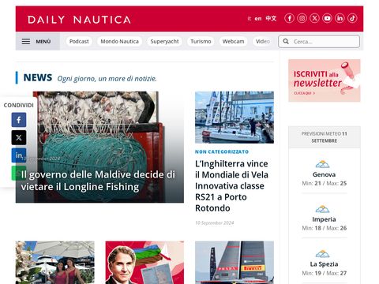Click the hamburger MENÙ icon

[26, 41]
